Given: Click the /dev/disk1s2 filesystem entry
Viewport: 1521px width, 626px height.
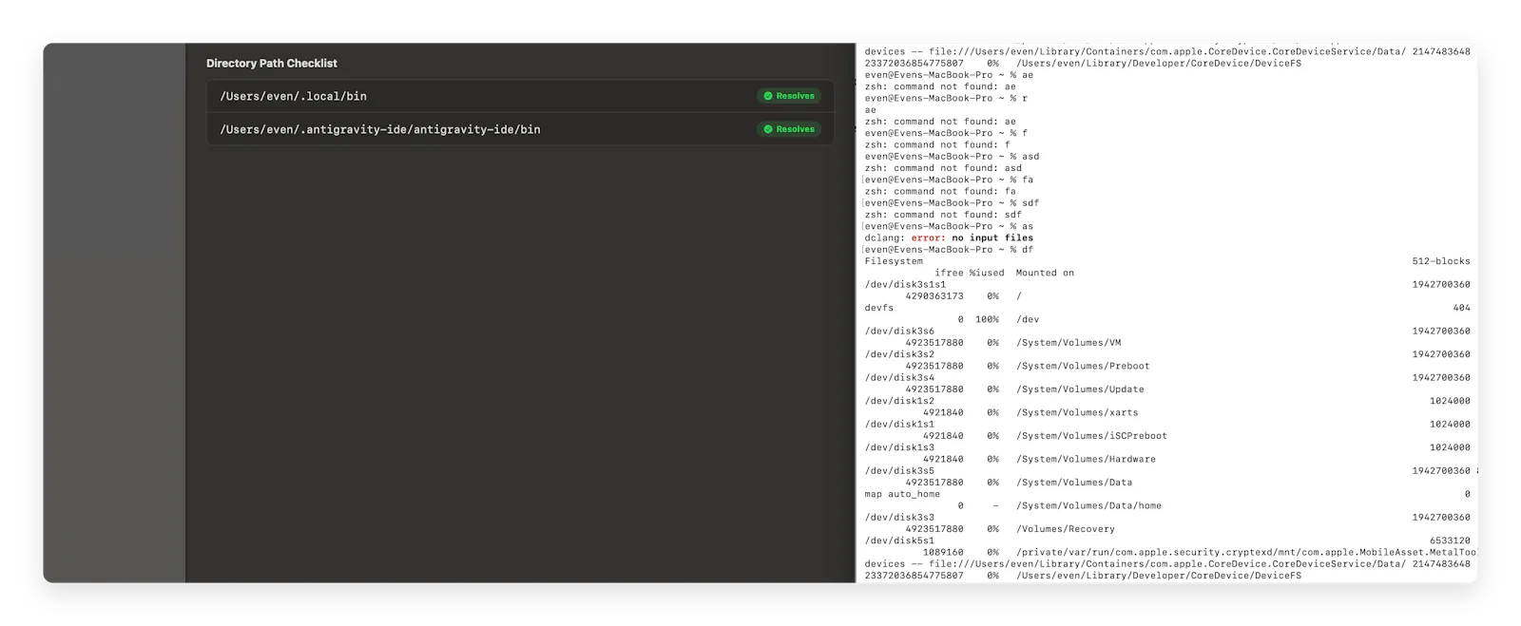Looking at the screenshot, I should 899,401.
